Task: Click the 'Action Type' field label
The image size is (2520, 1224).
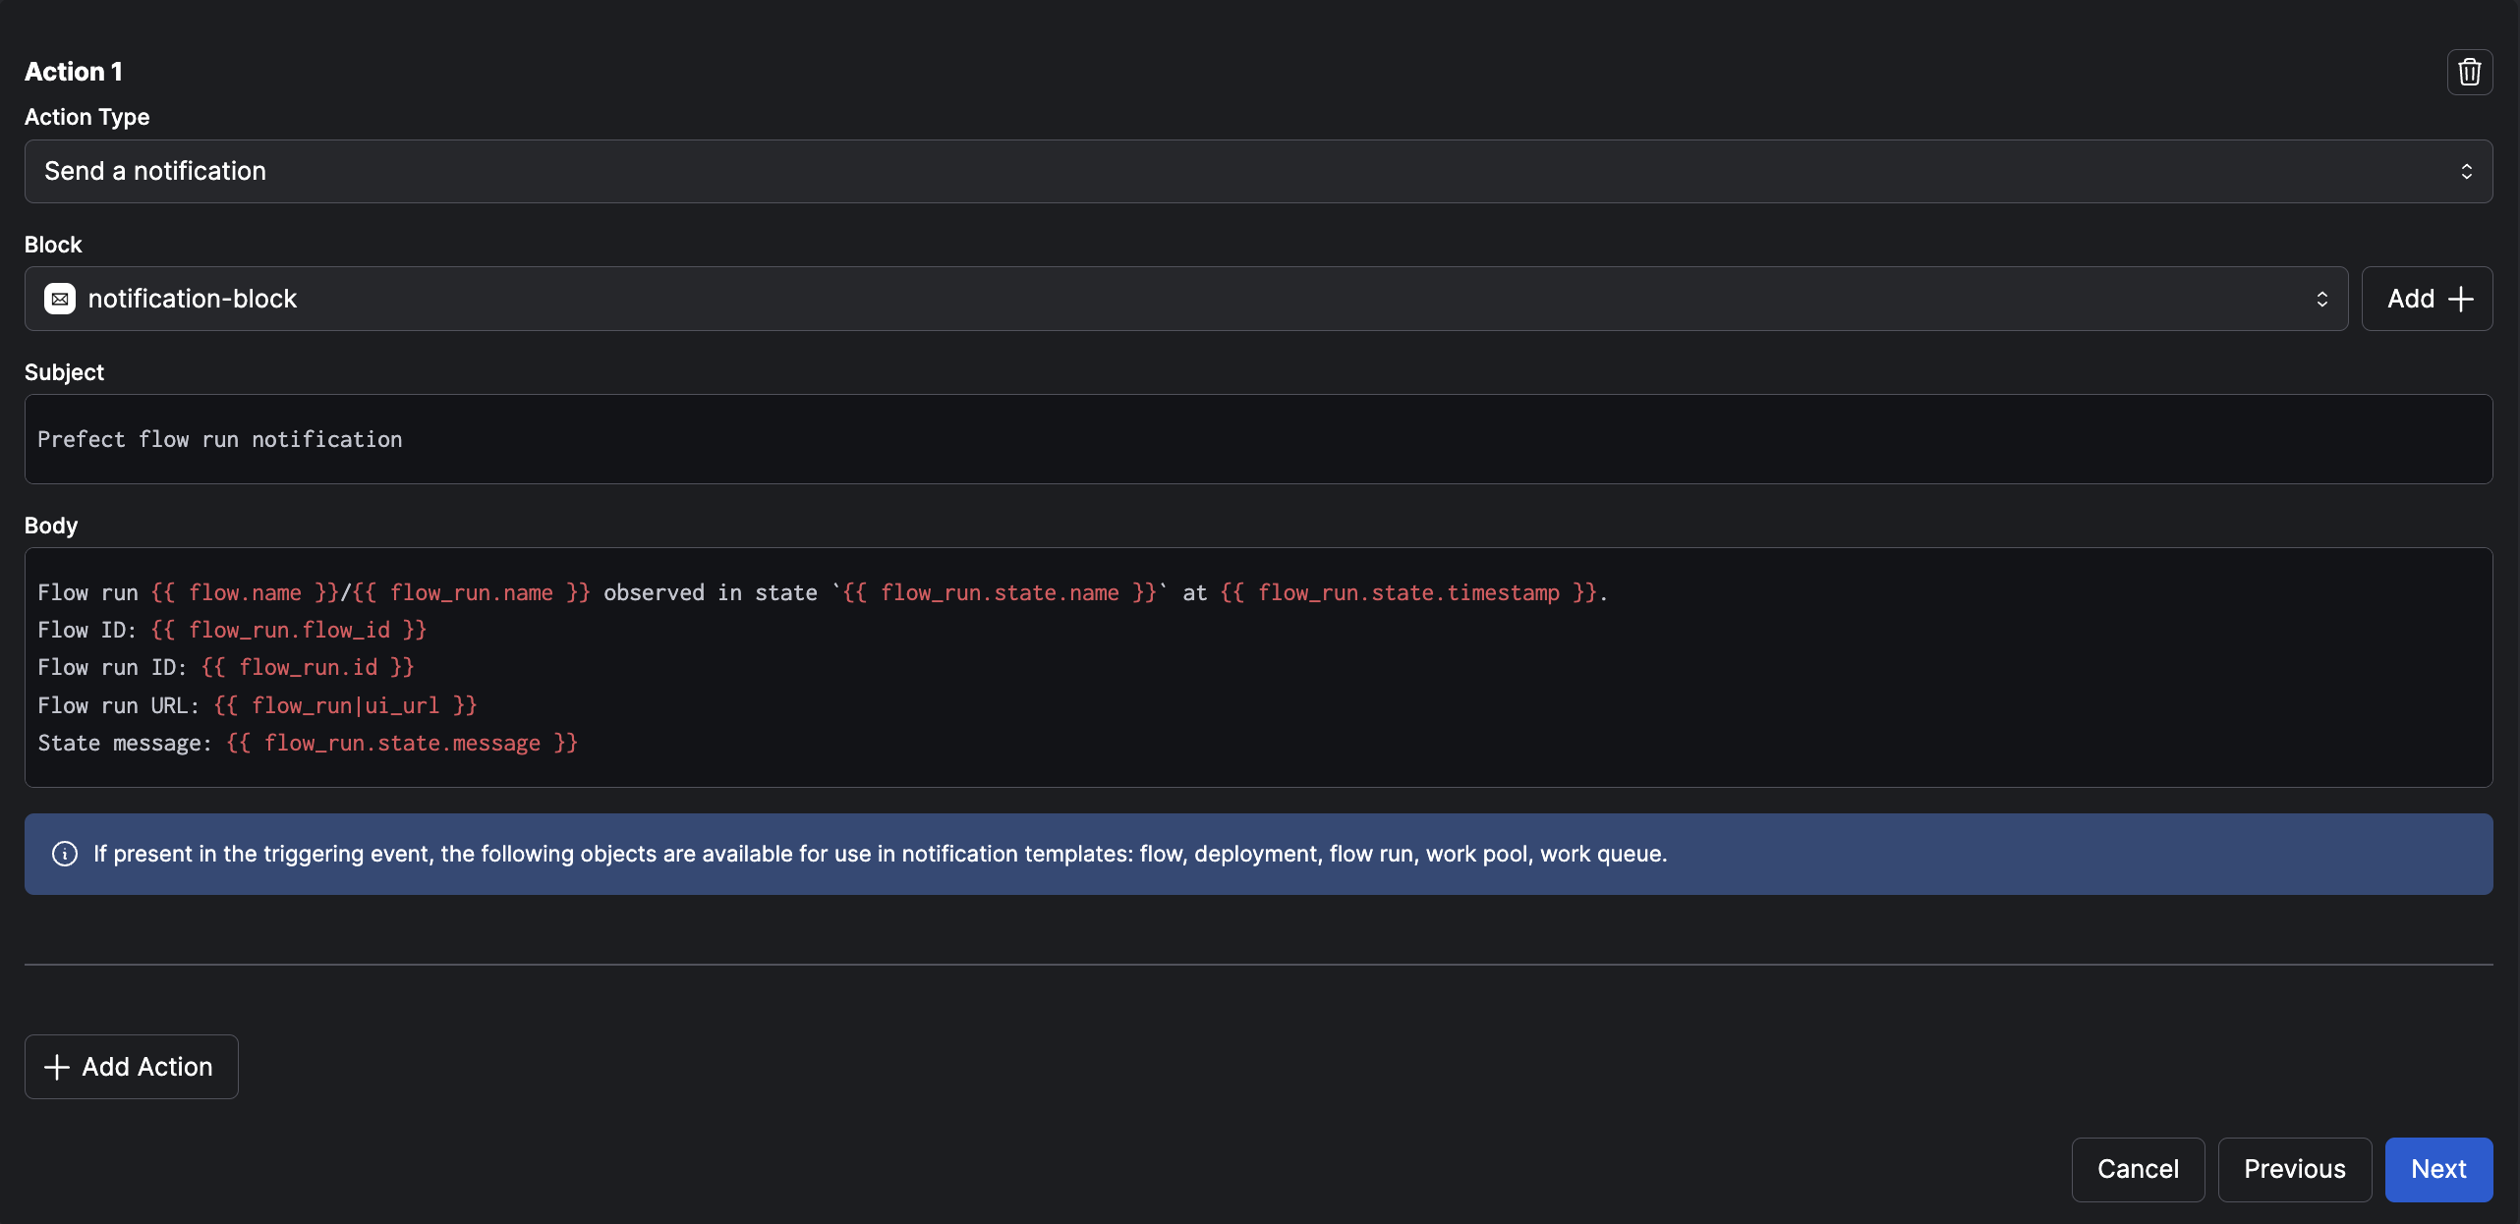Action: [86, 117]
